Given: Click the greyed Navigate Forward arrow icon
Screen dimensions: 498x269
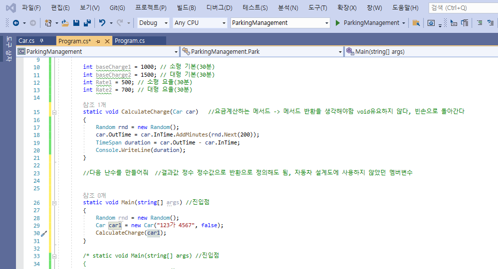Looking at the screenshot, I should pyautogui.click(x=33, y=23).
